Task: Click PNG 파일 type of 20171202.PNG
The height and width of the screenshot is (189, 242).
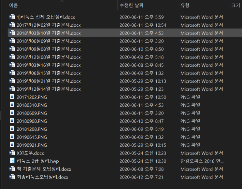Action: 190,97
